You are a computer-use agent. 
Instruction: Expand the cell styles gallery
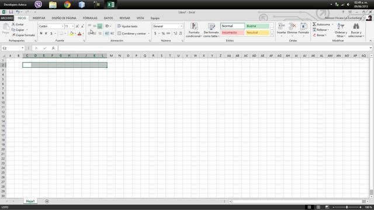(x=272, y=34)
